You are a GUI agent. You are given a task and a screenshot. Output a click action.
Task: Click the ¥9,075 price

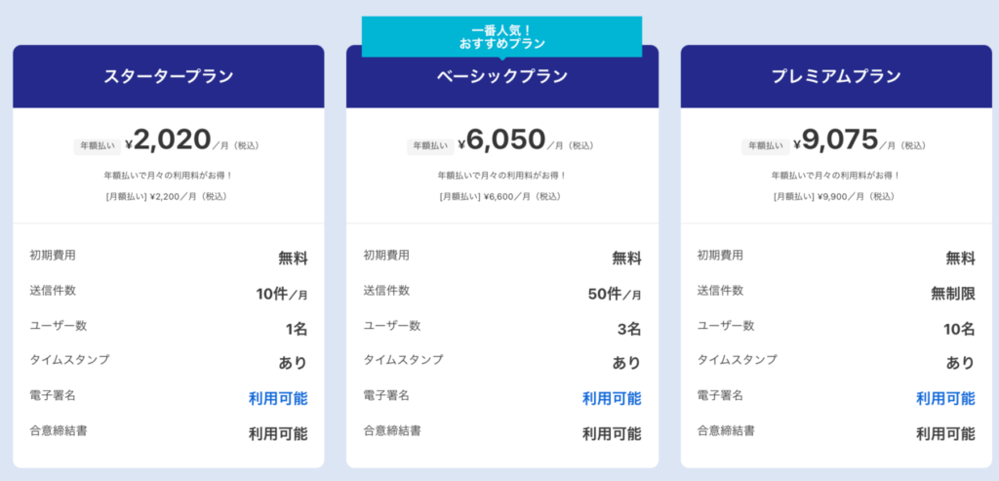(x=836, y=140)
